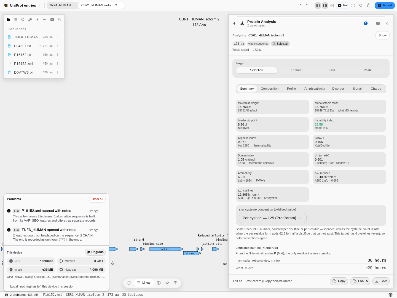Open the Per cystine — 125 convention dropdown

(273, 218)
